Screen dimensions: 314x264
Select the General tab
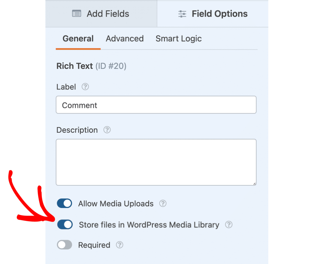coord(78,39)
